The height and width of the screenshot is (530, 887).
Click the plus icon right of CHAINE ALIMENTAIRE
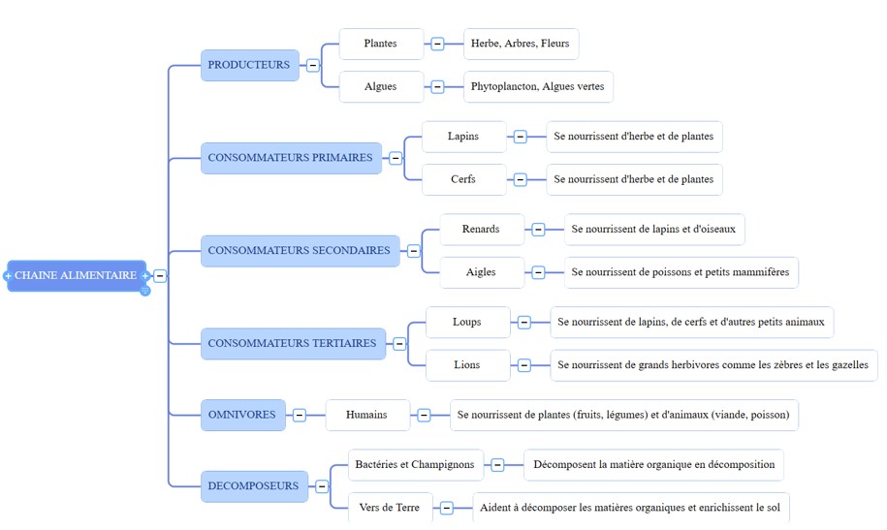click(x=145, y=276)
